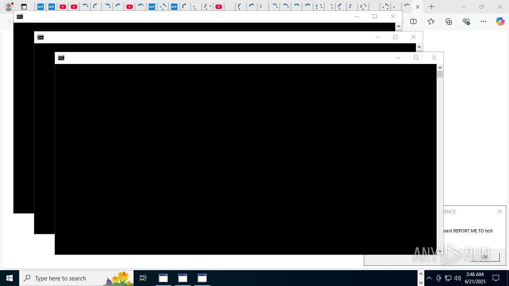
Task: Select the last console taskbar button
Action: click(202, 278)
